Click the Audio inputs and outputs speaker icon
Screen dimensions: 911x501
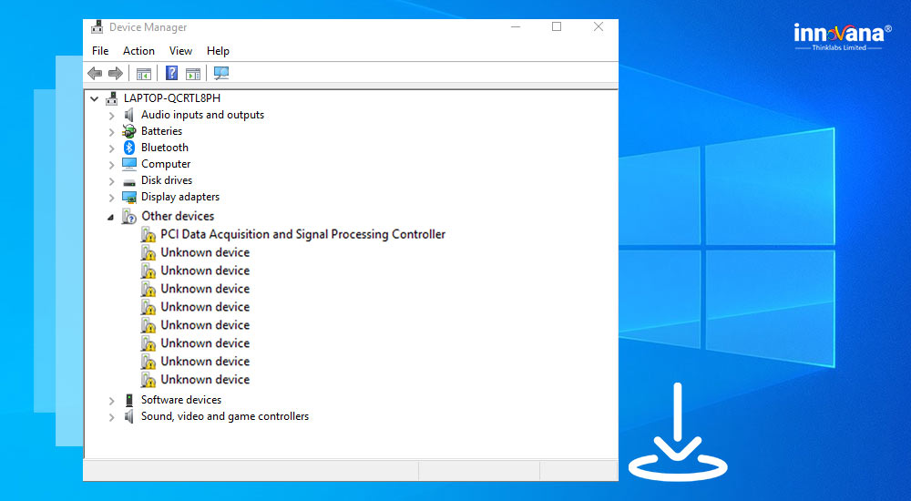coord(129,115)
